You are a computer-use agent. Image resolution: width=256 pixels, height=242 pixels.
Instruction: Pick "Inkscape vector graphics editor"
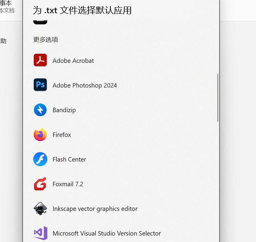pyautogui.click(x=121, y=209)
